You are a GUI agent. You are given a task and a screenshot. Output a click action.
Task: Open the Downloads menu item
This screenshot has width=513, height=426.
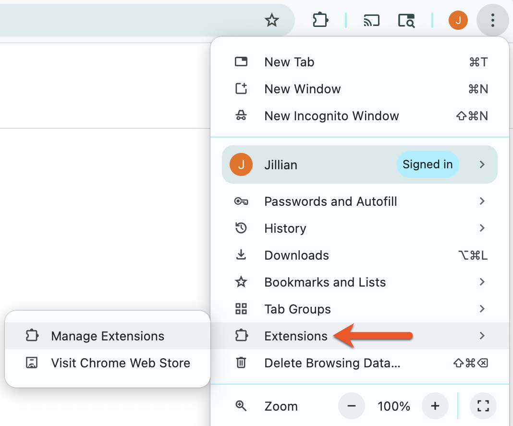click(x=296, y=255)
